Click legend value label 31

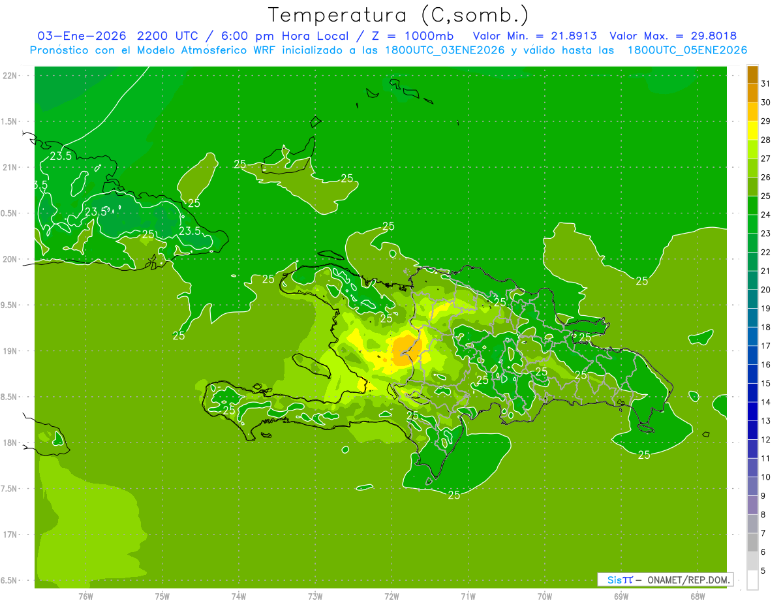pos(765,84)
